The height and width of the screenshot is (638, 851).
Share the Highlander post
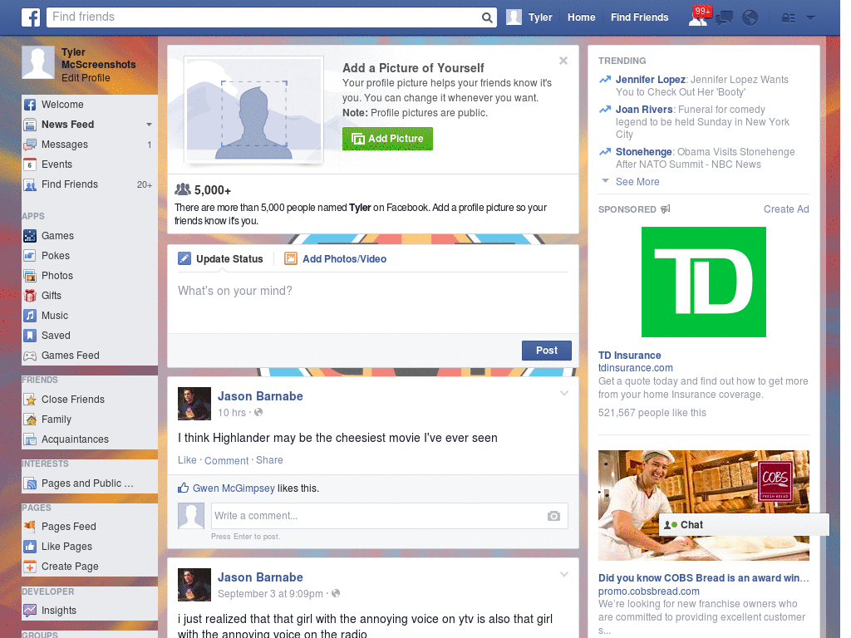tap(269, 460)
